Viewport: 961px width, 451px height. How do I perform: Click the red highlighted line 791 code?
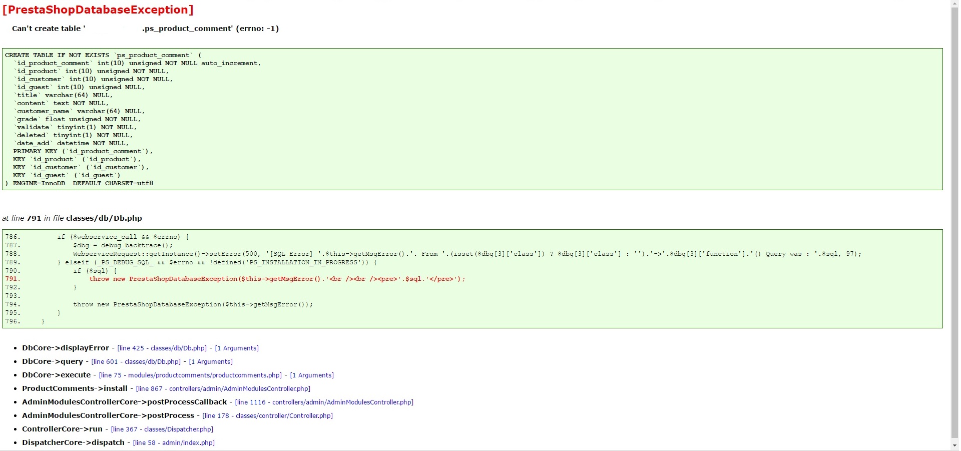277,279
